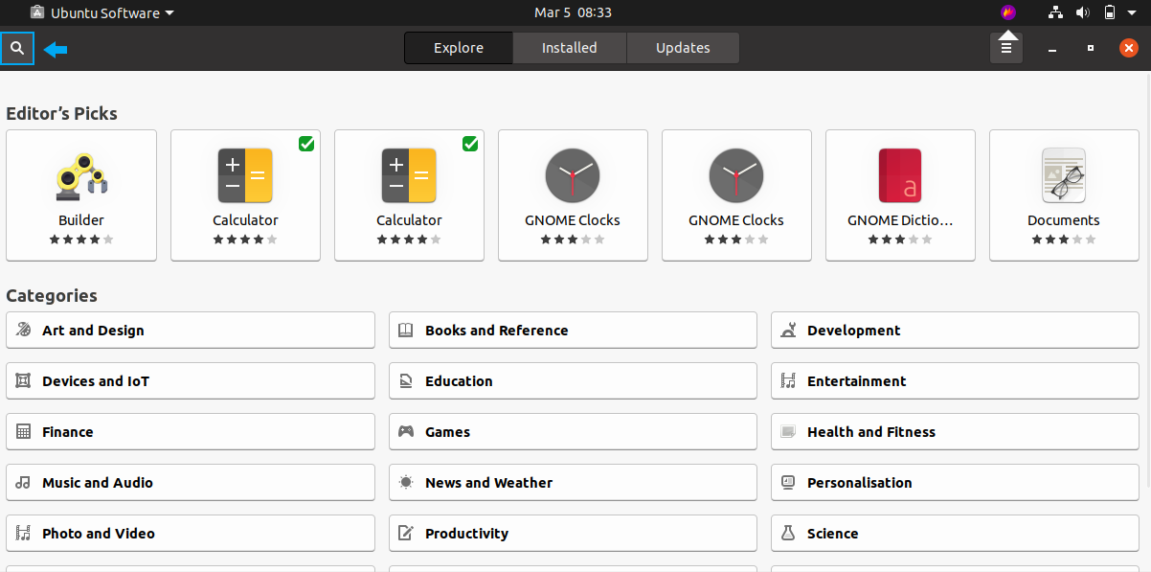
Task: Click the music note icon for Music and Audio
Action: click(24, 483)
